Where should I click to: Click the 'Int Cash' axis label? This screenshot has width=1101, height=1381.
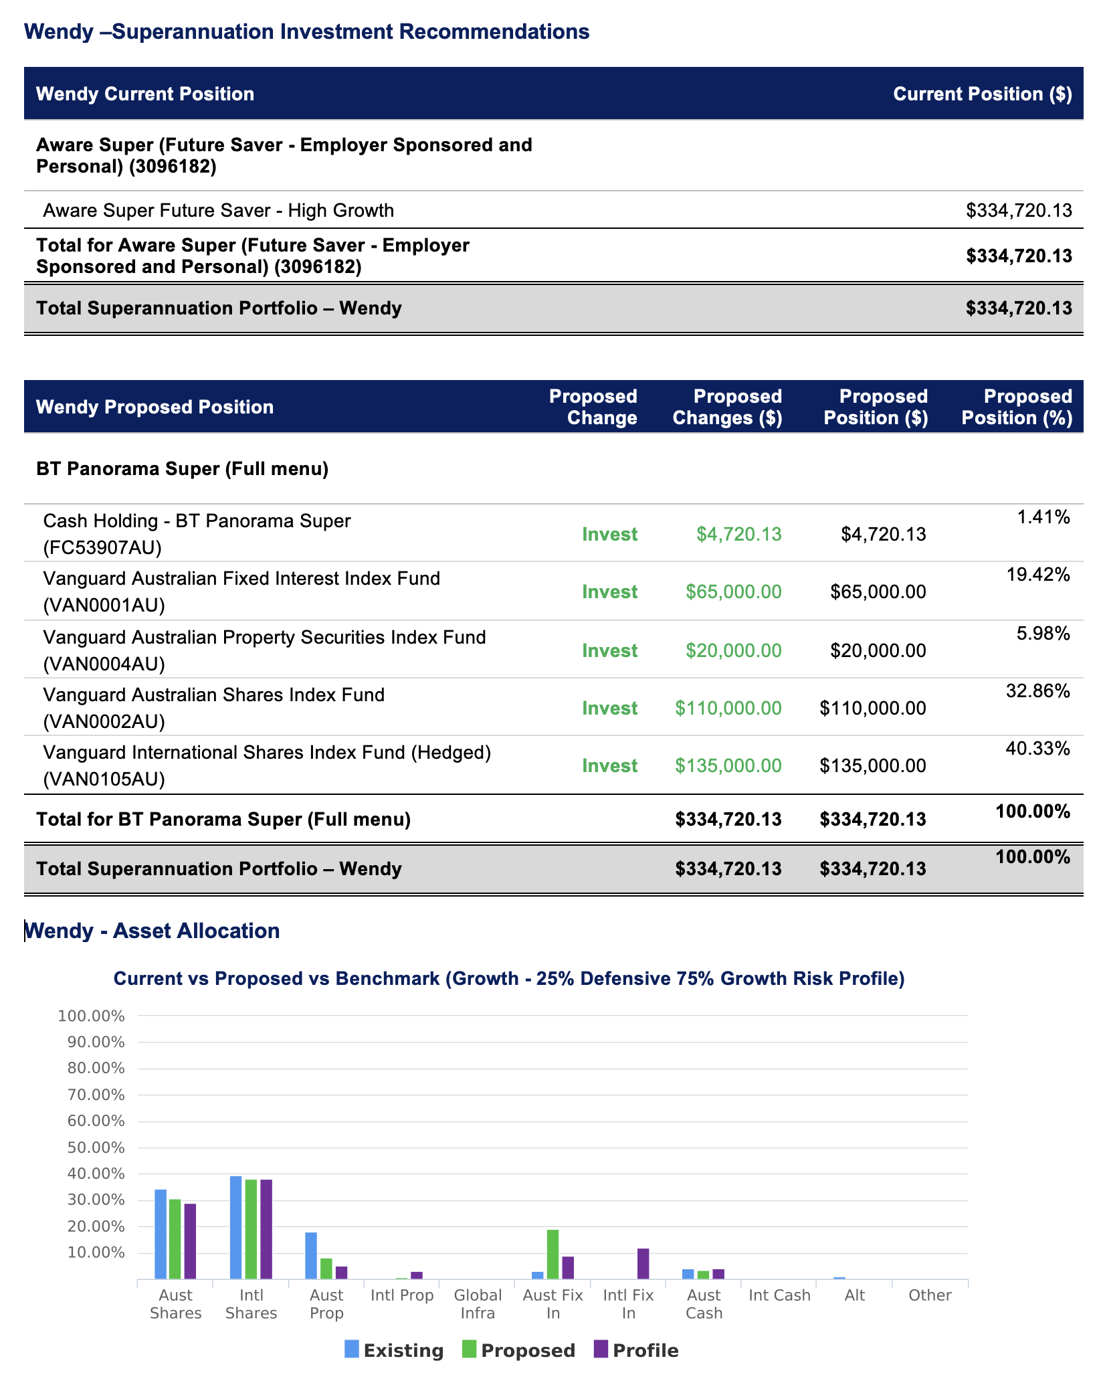779,1295
